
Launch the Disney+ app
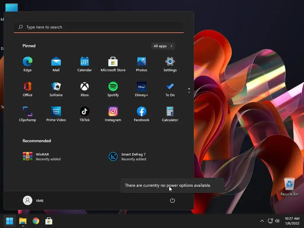click(142, 89)
